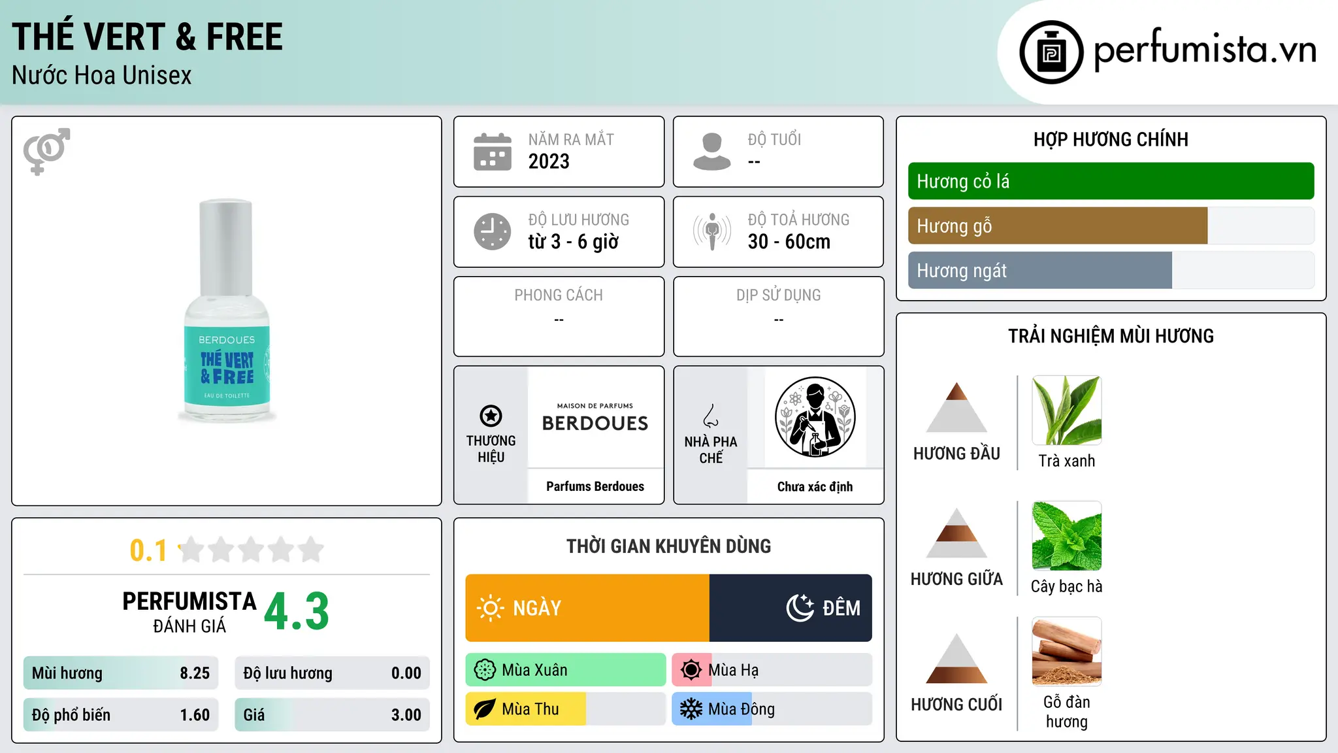This screenshot has width=1338, height=753.
Task: Click the nose icon above Nhà pha chế
Action: click(x=711, y=416)
